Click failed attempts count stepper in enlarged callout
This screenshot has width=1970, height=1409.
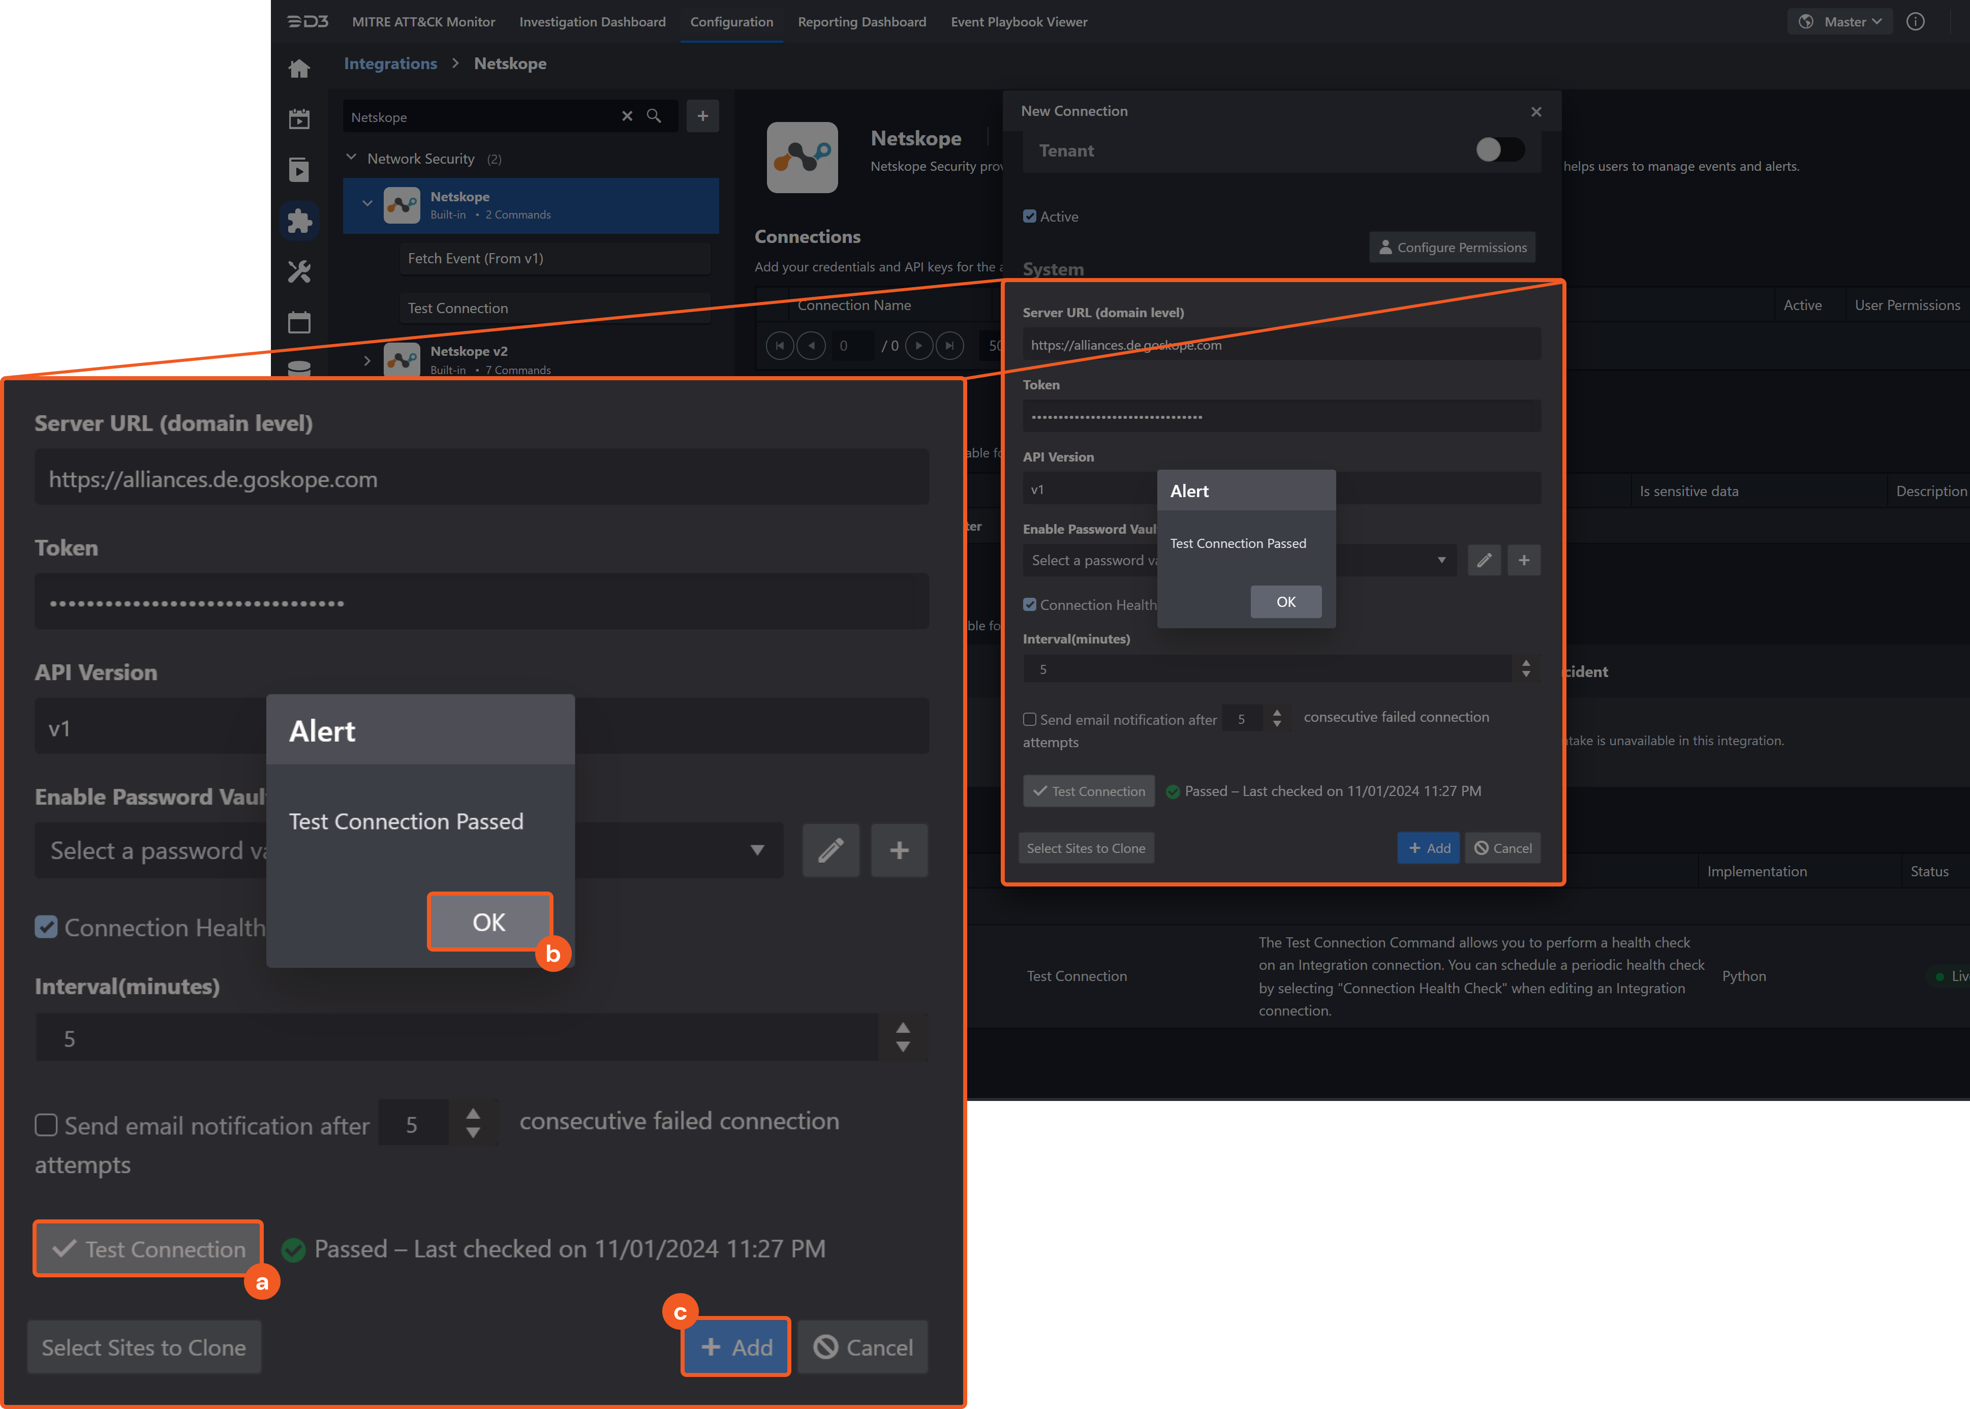tap(473, 1122)
